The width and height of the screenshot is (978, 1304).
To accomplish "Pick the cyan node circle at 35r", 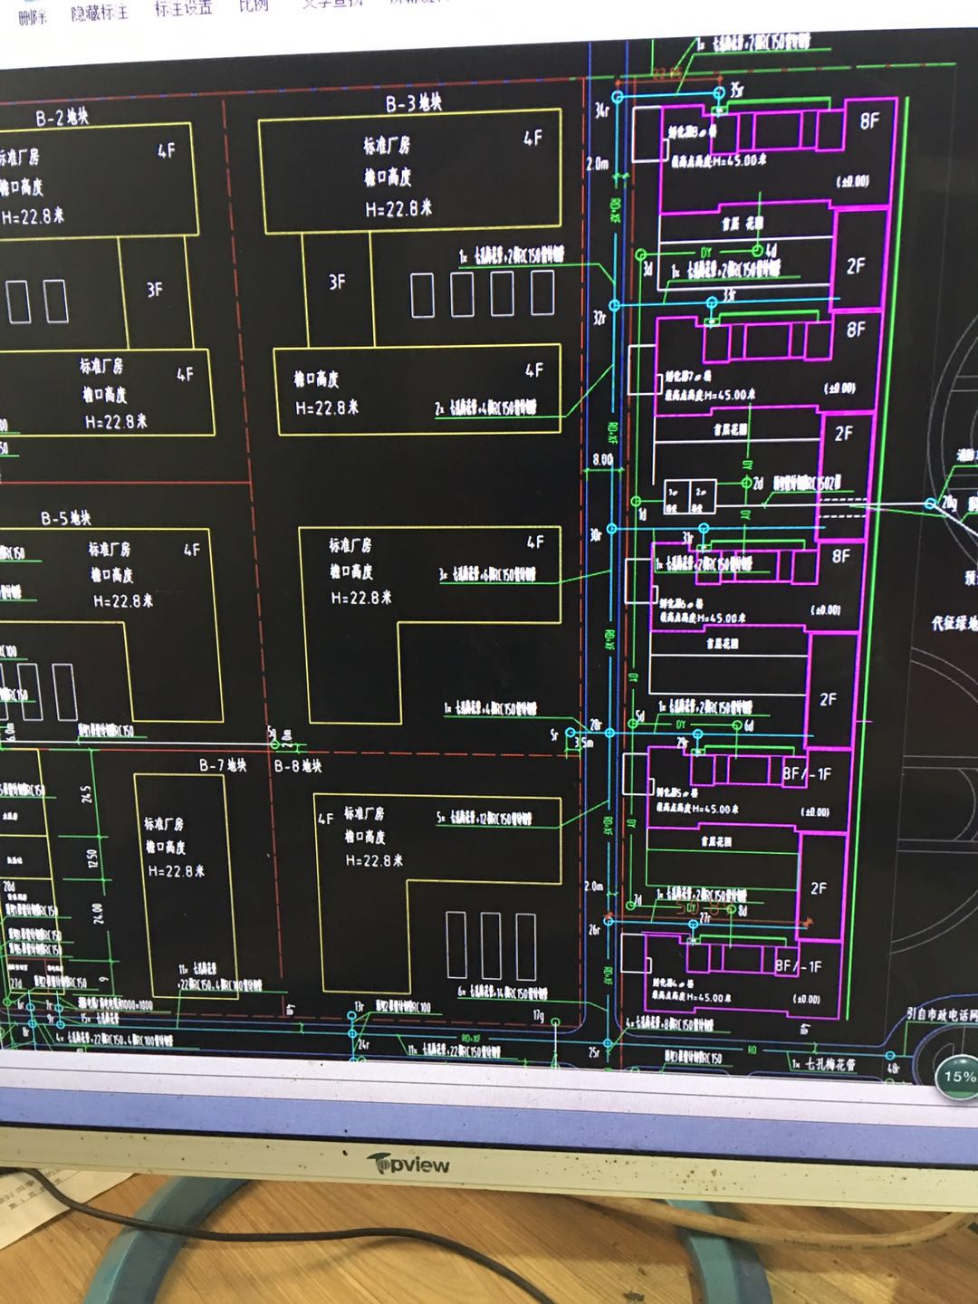I will (x=720, y=91).
